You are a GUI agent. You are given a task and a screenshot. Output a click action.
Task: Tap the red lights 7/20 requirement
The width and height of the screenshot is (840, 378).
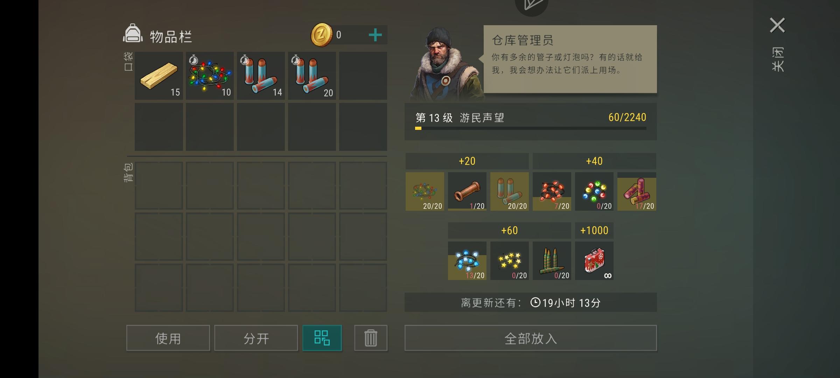point(552,191)
